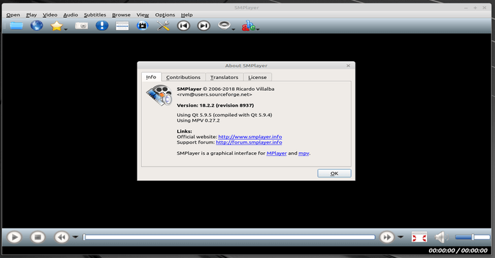
Task: Expand the forward options arrow
Action: click(x=401, y=237)
